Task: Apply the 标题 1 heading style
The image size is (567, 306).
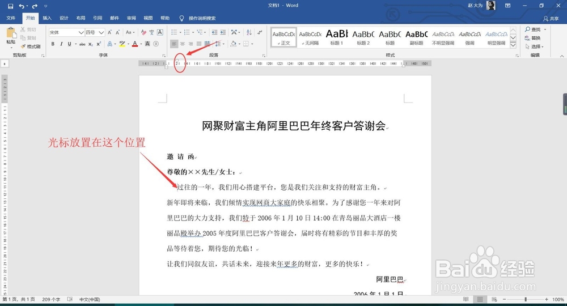Action: tap(336, 37)
